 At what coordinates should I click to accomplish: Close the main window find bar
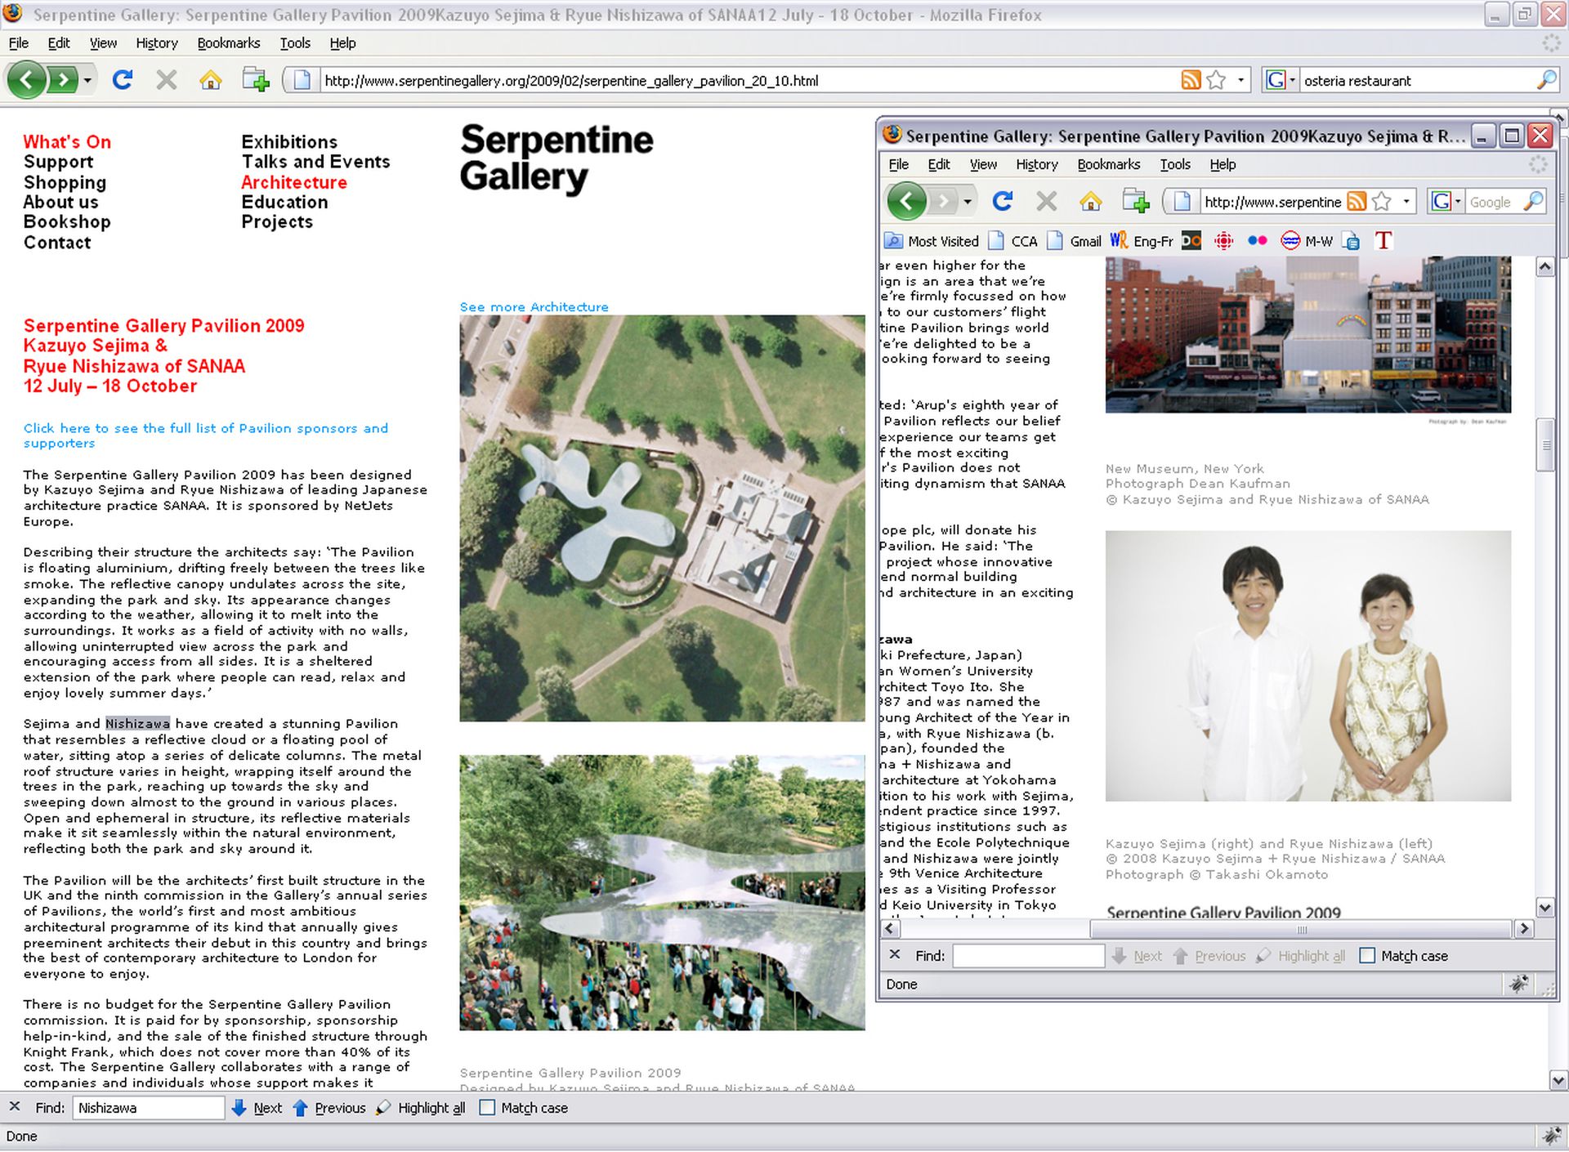pyautogui.click(x=15, y=1107)
